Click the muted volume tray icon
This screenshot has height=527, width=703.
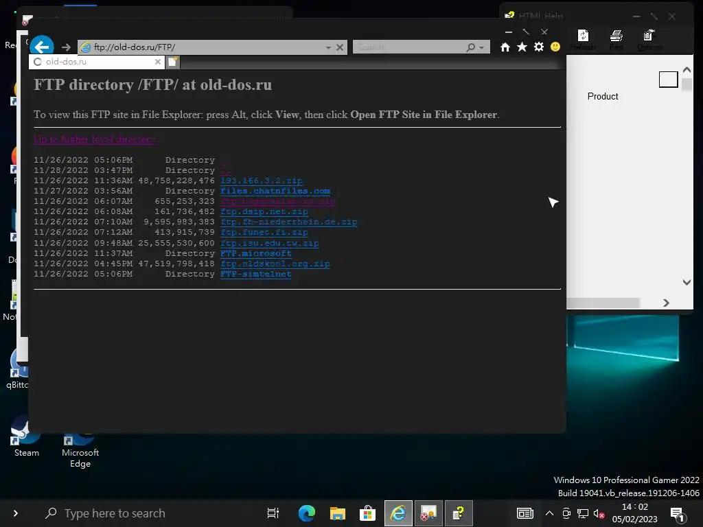click(599, 513)
